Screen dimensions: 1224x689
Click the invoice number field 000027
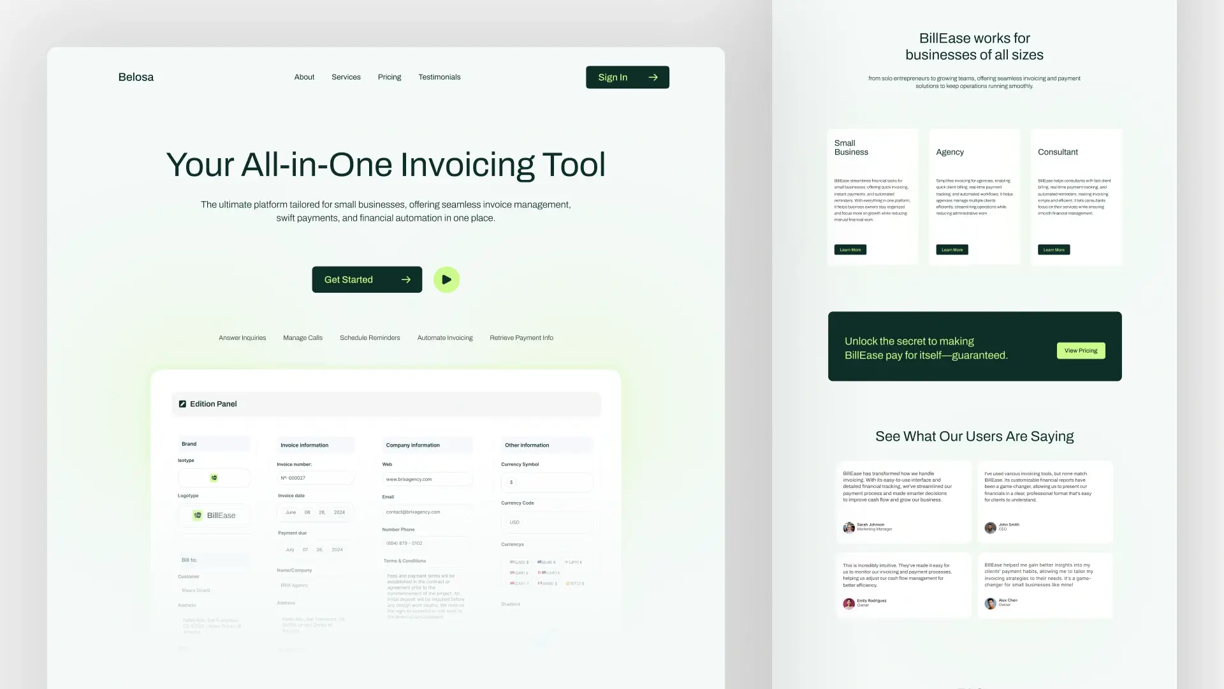[315, 478]
